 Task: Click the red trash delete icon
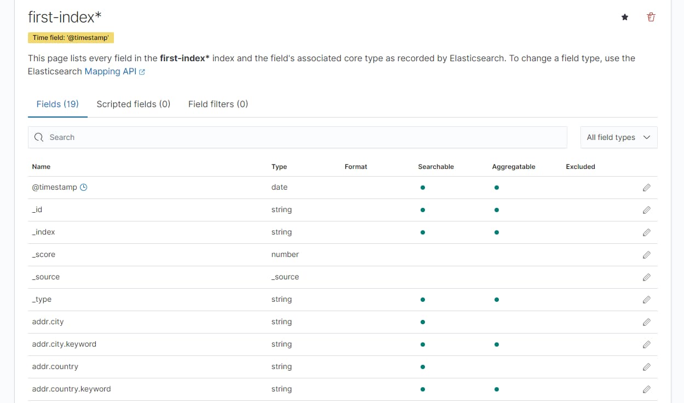pyautogui.click(x=651, y=17)
